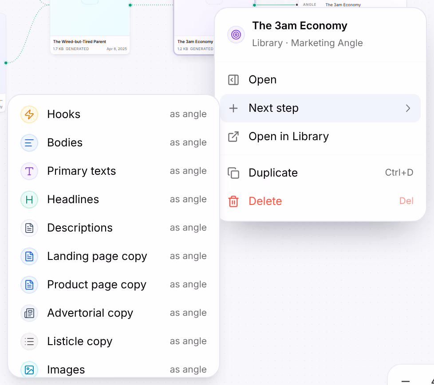Click the Product page copy document icon
434x385 pixels.
click(x=29, y=285)
